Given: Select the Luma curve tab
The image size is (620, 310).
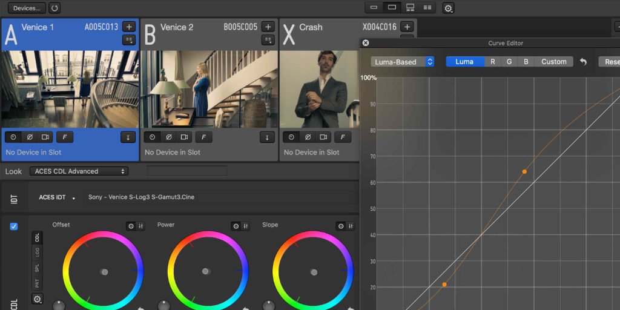Looking at the screenshot, I should 464,62.
